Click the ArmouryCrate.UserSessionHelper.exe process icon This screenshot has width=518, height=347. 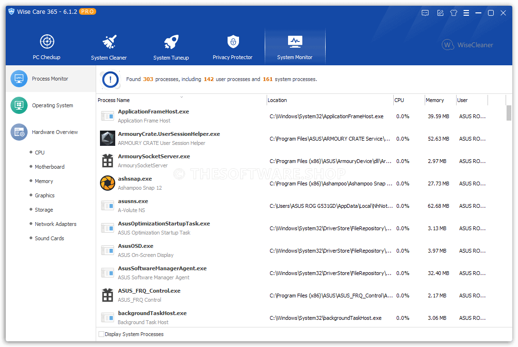point(108,138)
